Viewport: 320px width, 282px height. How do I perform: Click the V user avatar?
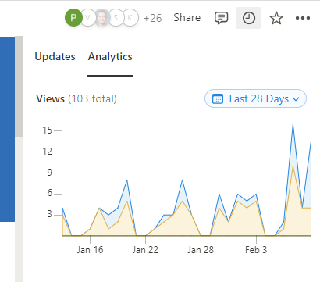tap(88, 18)
